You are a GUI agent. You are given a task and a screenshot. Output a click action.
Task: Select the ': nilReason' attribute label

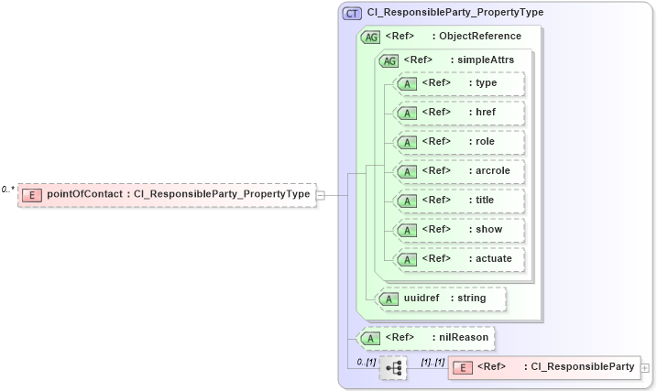pos(460,337)
